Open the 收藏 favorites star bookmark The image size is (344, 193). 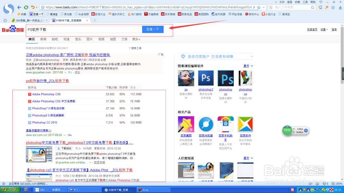click(22, 14)
